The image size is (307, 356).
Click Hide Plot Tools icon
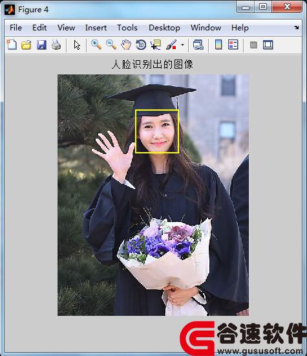[x=253, y=45]
